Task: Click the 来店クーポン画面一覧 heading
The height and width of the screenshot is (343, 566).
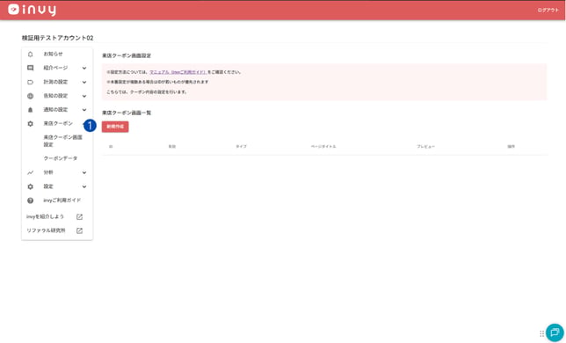Action: (127, 113)
